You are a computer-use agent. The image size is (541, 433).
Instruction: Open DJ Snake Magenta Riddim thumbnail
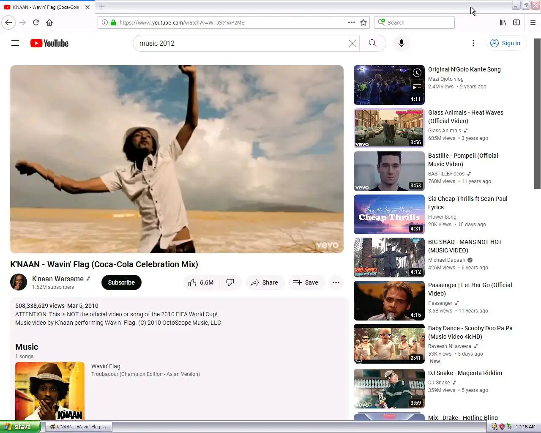click(389, 389)
